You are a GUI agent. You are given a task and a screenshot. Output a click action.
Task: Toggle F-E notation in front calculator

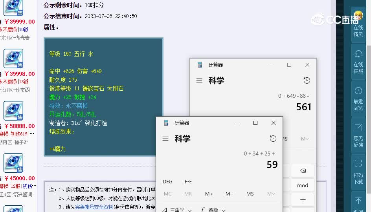pyautogui.click(x=188, y=181)
